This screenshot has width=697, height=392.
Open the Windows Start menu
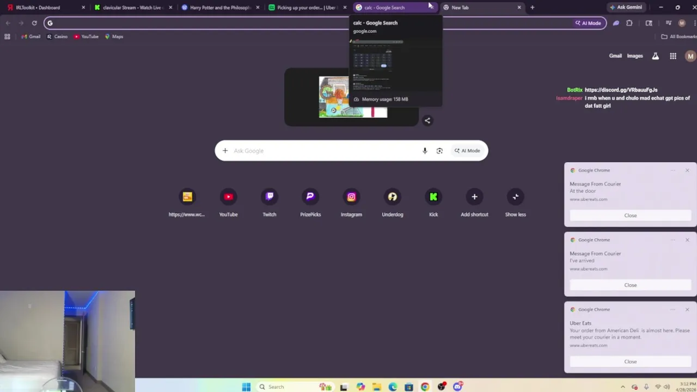pos(246,387)
